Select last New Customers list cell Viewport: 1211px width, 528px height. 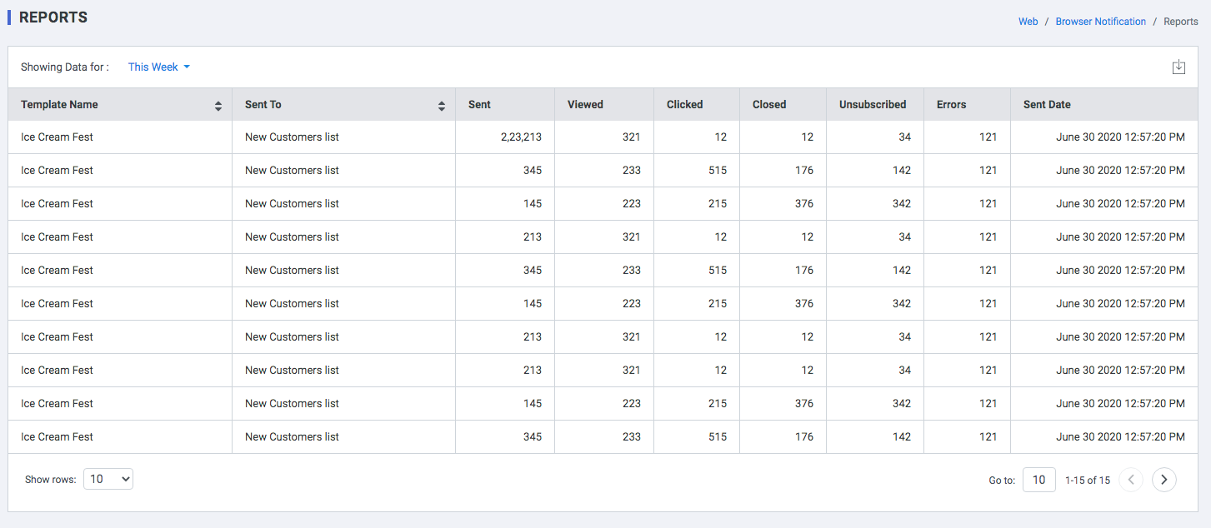(343, 437)
